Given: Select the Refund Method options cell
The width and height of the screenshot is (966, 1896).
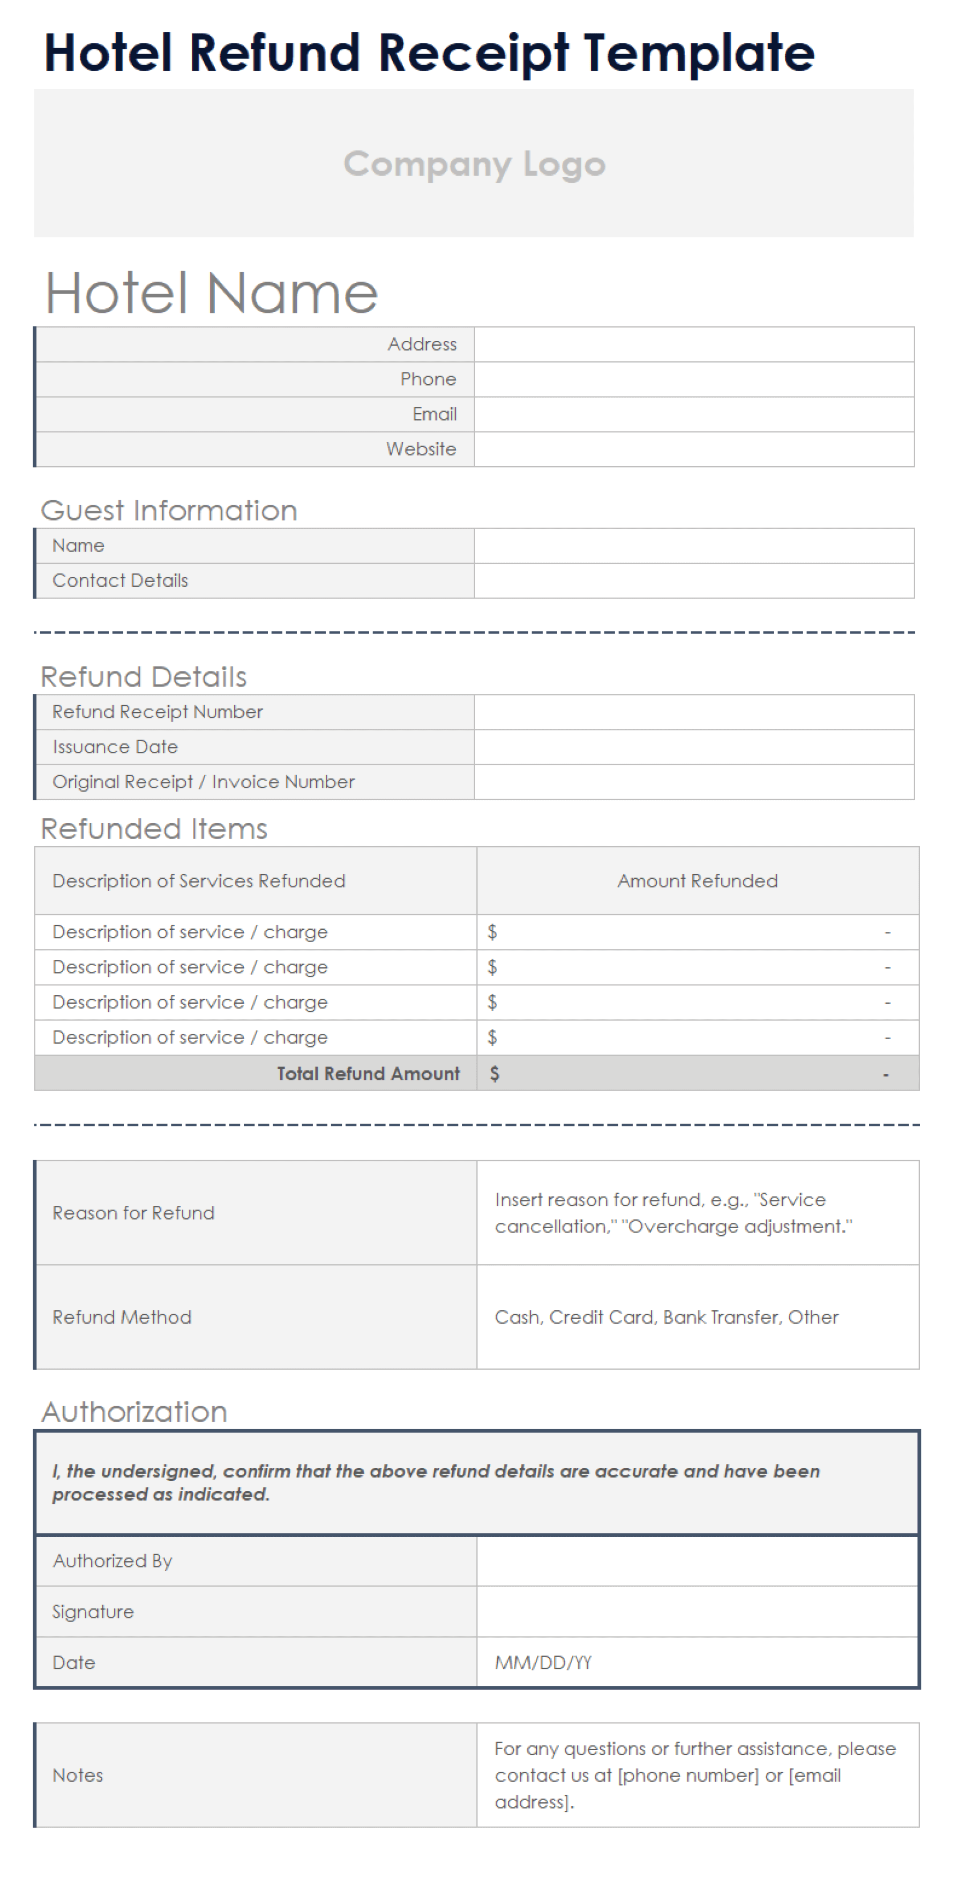Looking at the screenshot, I should click(697, 1317).
